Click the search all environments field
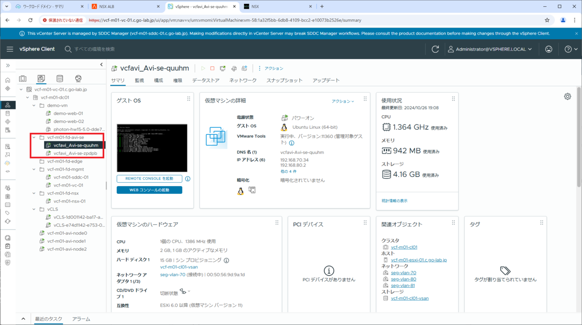Image resolution: width=582 pixels, height=325 pixels. [95, 49]
